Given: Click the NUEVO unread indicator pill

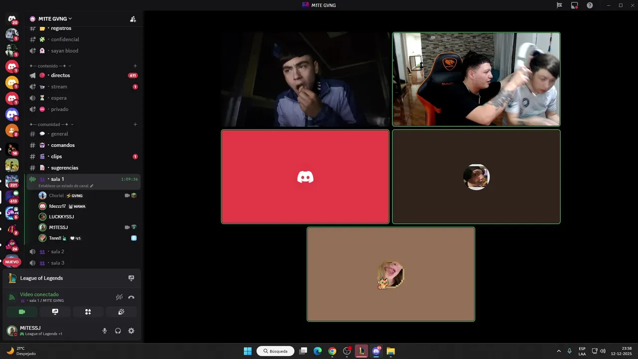Looking at the screenshot, I should pos(12,262).
